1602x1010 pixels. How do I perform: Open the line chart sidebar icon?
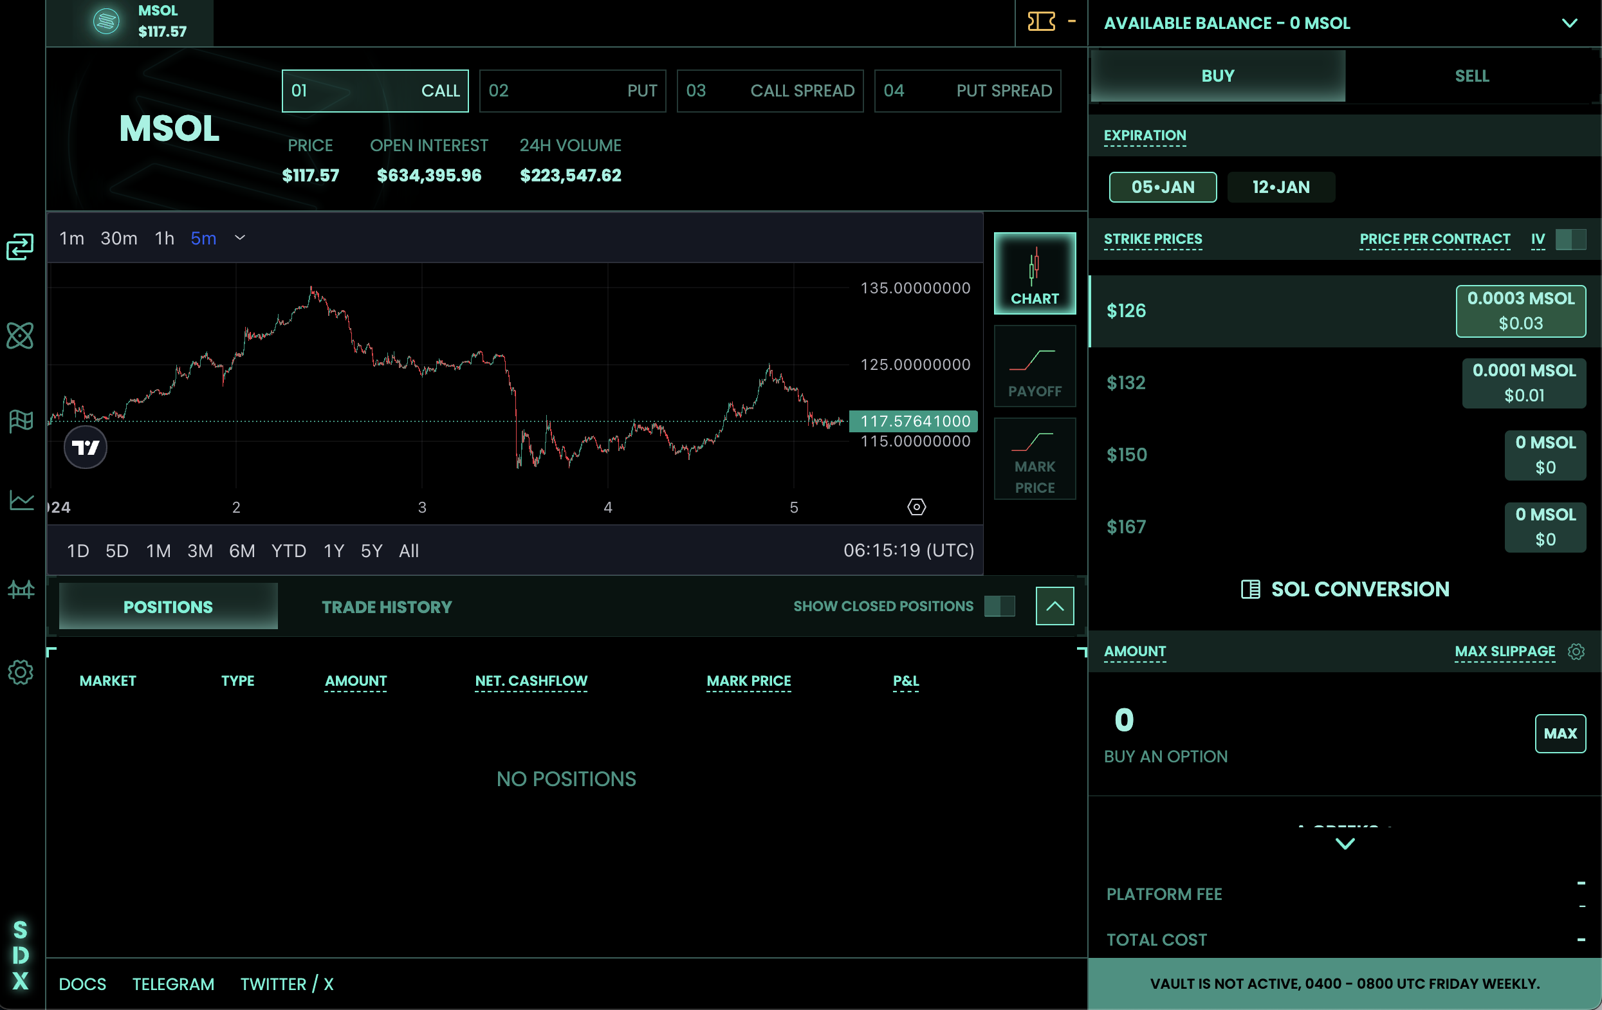tap(21, 500)
